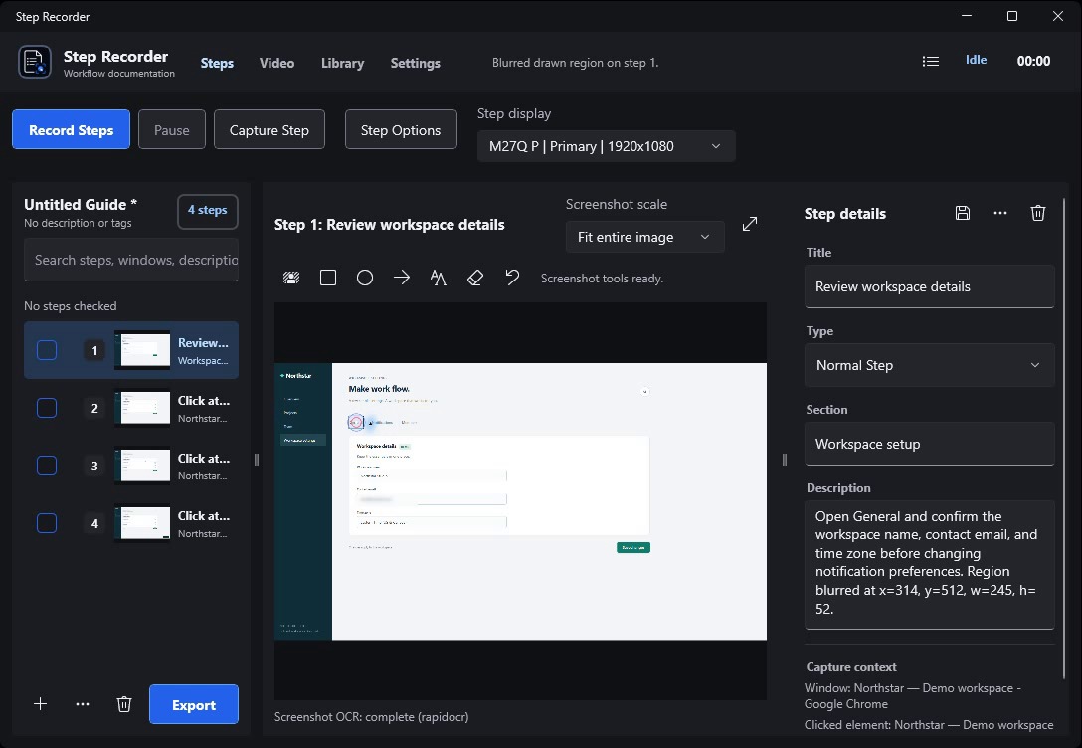This screenshot has height=748, width=1082.
Task: Click the Idle status label
Action: pos(976,60)
